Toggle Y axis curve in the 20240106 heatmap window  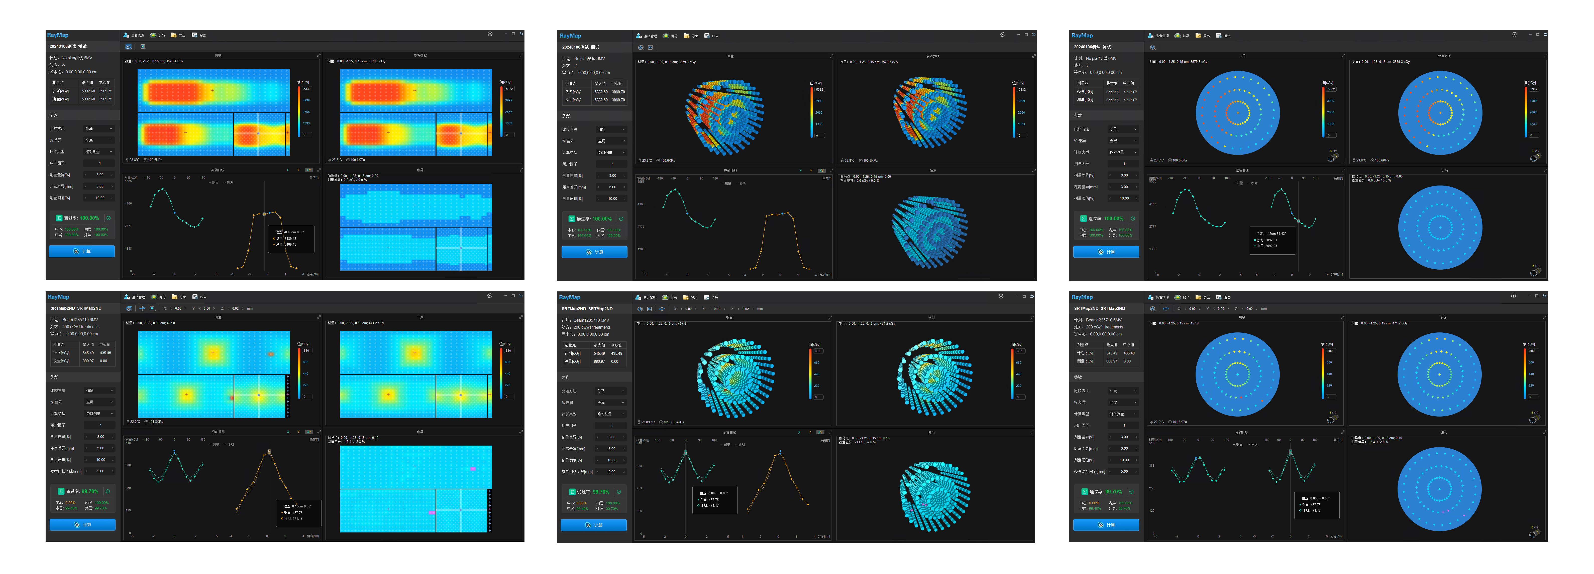pyautogui.click(x=298, y=170)
